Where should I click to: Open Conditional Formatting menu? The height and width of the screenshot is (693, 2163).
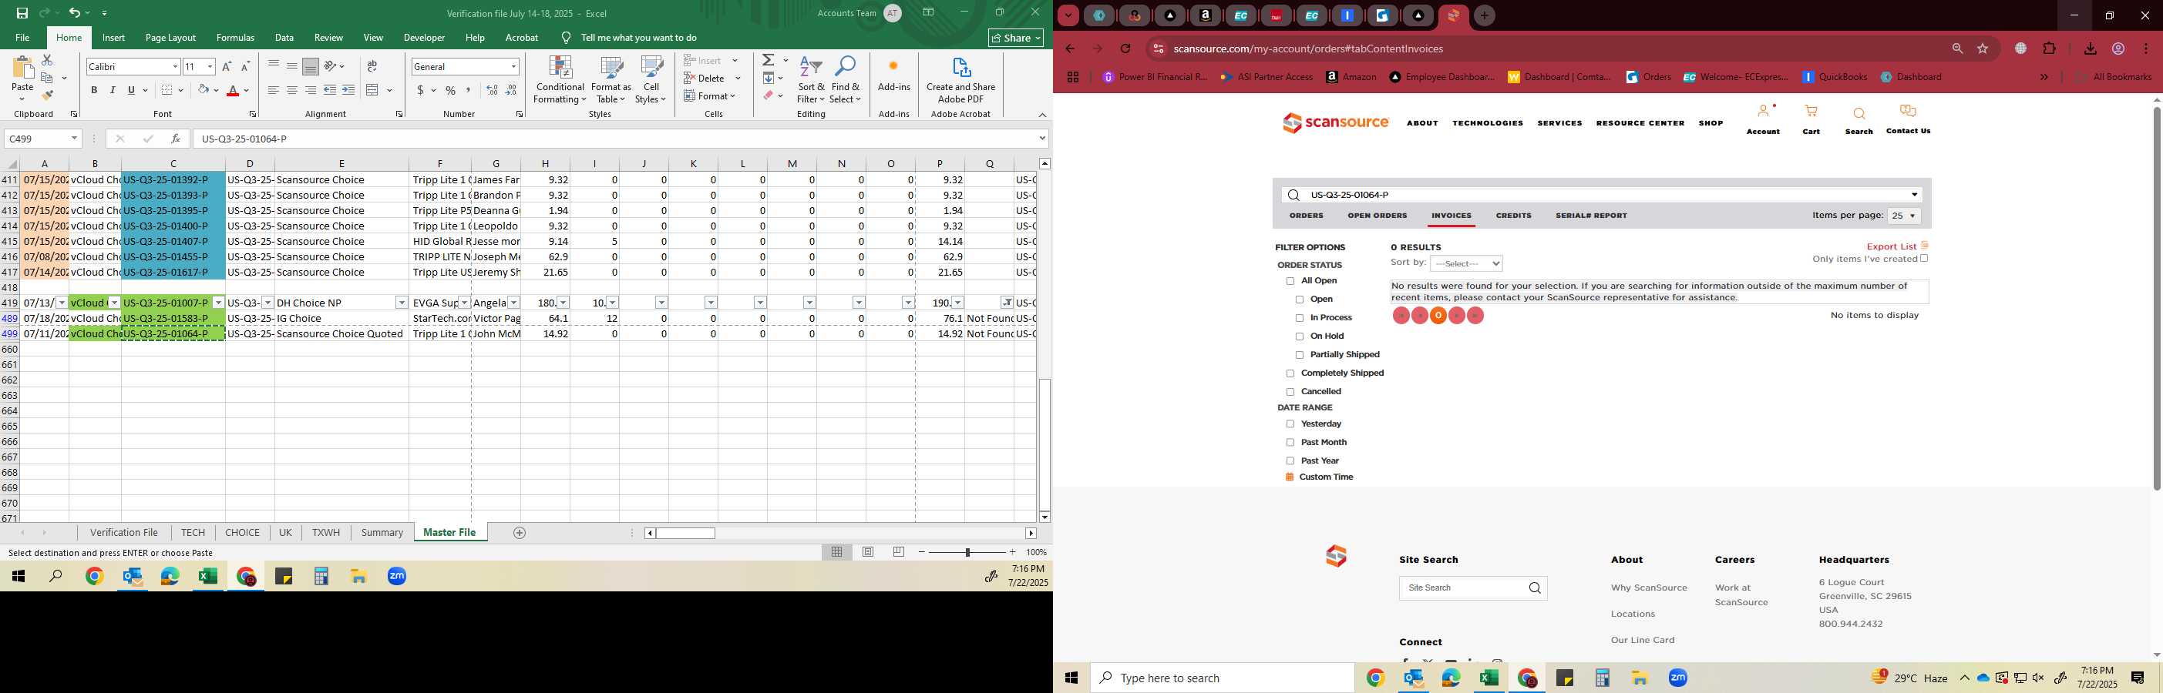coord(560,81)
